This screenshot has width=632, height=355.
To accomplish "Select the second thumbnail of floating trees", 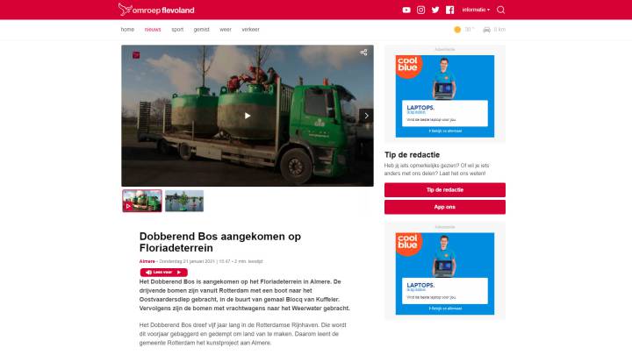I will 184,201.
